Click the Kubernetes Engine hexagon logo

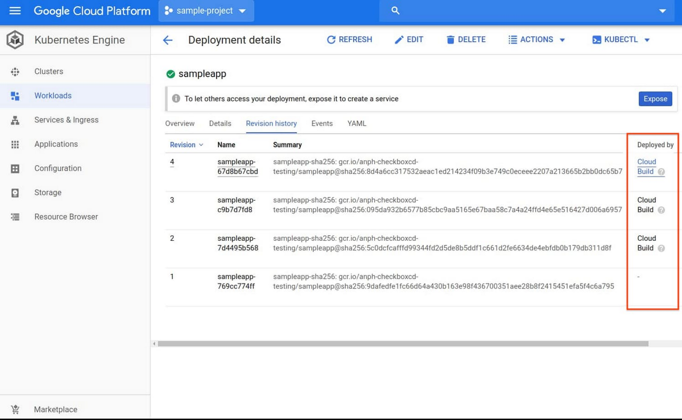click(15, 40)
